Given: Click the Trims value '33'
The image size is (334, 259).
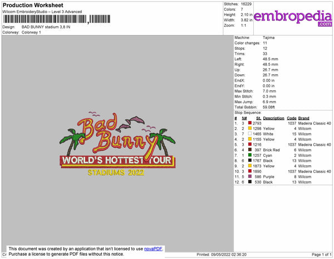Looking at the screenshot, I should tap(265, 54).
